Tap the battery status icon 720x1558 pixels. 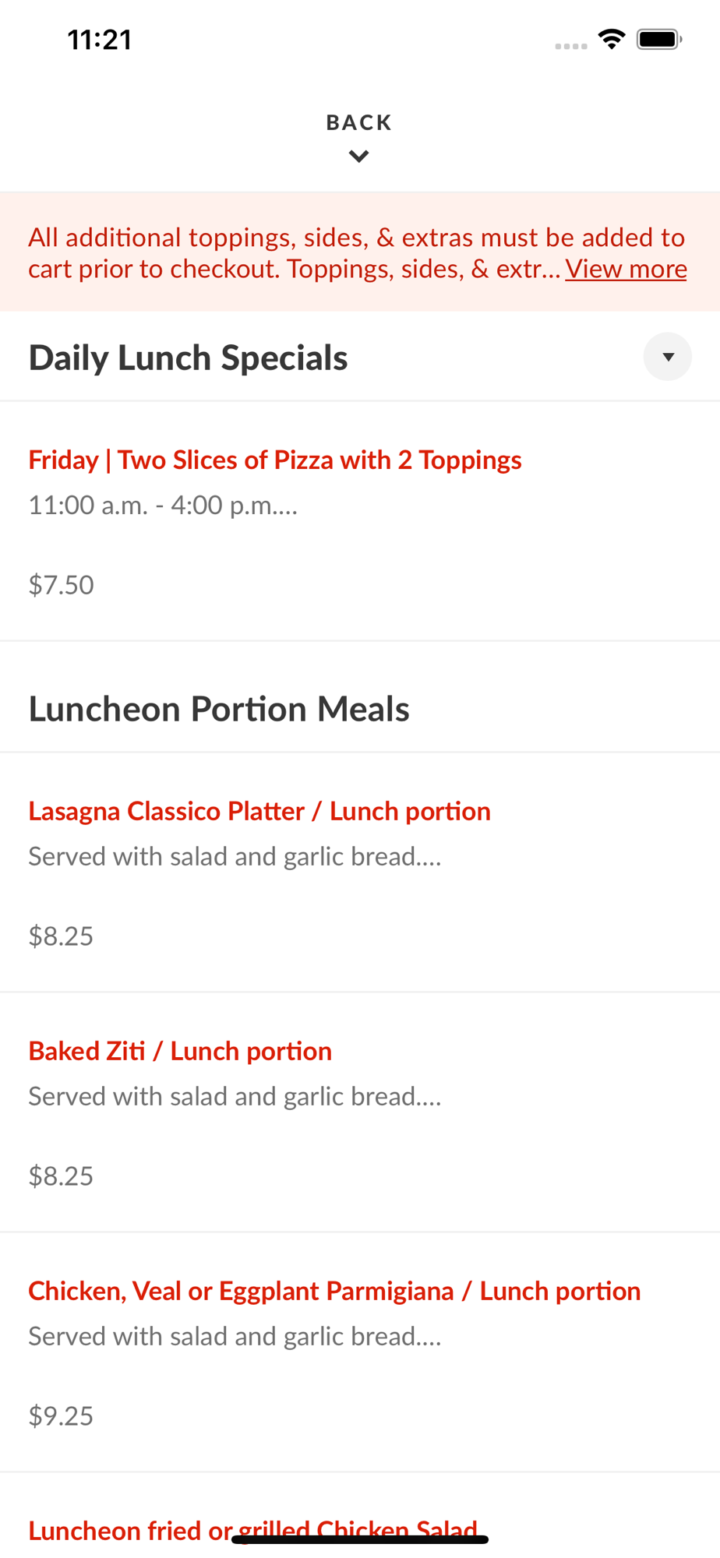click(x=658, y=39)
